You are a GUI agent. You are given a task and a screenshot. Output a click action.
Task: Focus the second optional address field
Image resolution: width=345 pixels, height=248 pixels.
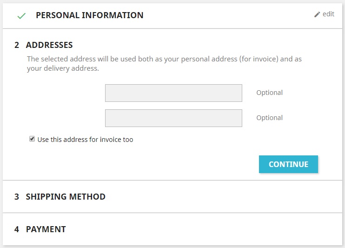pos(173,118)
